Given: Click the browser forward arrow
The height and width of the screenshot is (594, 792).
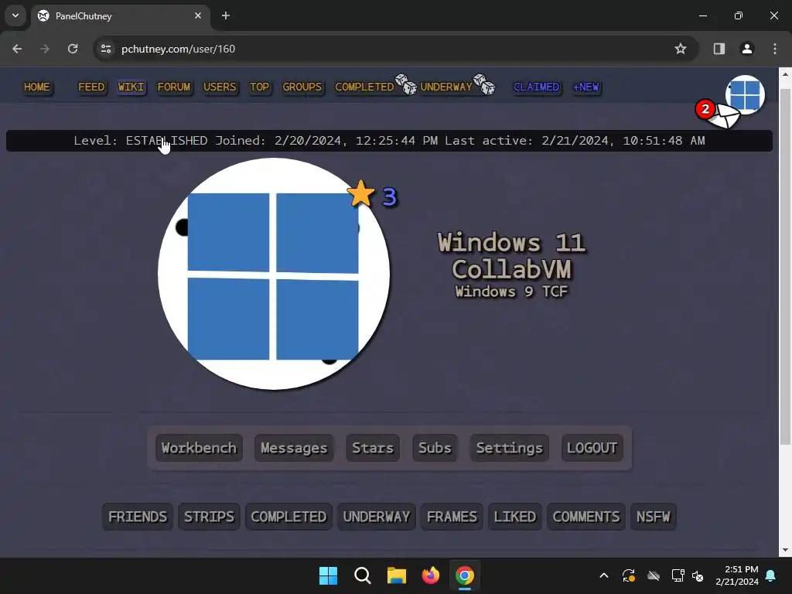Looking at the screenshot, I should click(45, 49).
